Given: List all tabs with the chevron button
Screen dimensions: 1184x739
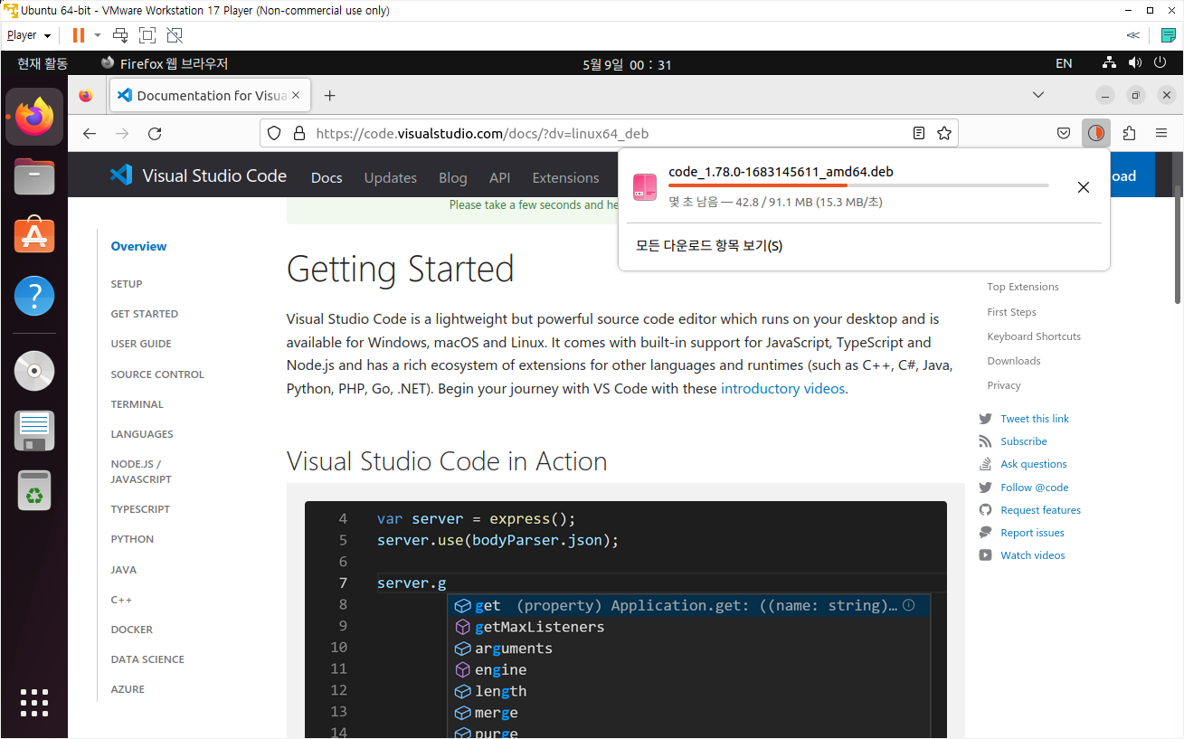Looking at the screenshot, I should 1038,95.
